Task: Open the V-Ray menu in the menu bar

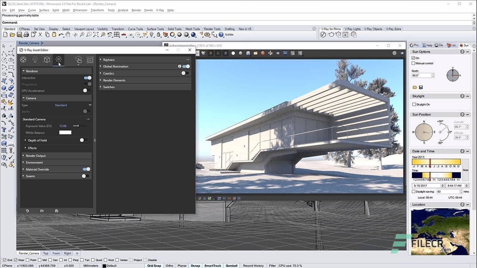Action: coord(159,10)
